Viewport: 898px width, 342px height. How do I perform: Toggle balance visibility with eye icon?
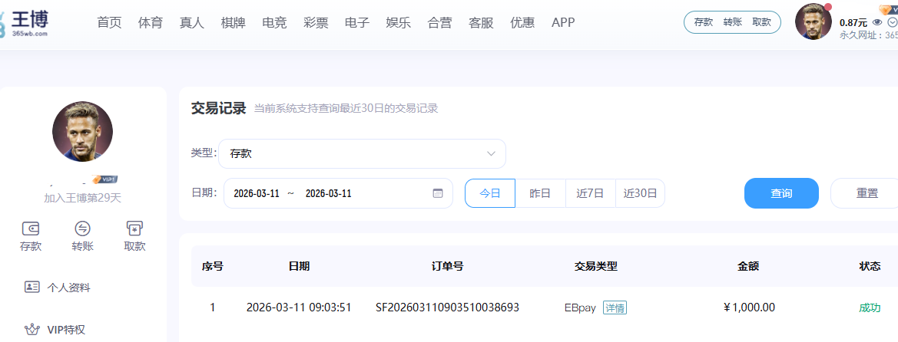pos(877,22)
